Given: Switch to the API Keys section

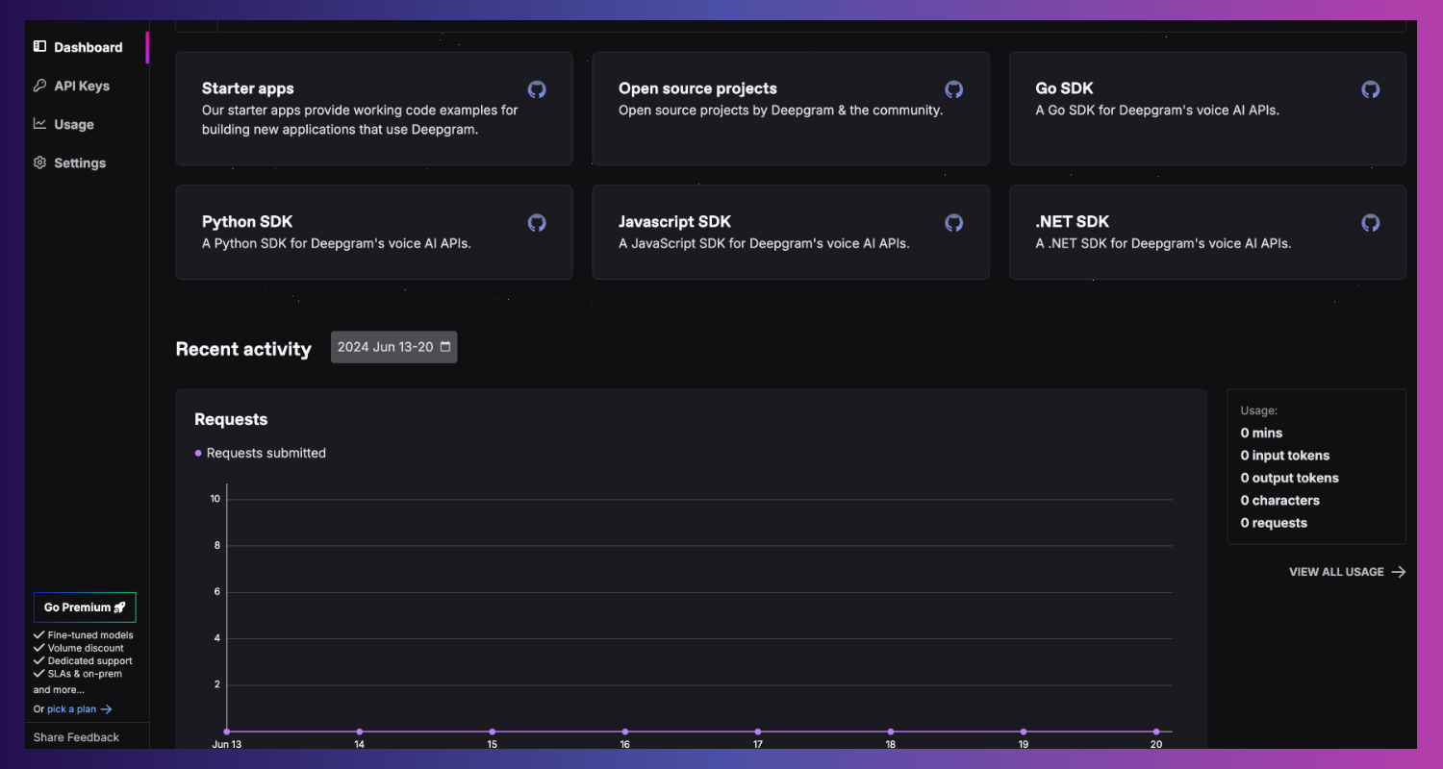Looking at the screenshot, I should point(80,85).
